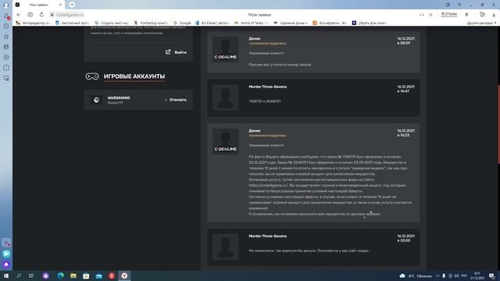Open 'Все эффекты' bookmark
This screenshot has width=500, height=281.
point(330,23)
